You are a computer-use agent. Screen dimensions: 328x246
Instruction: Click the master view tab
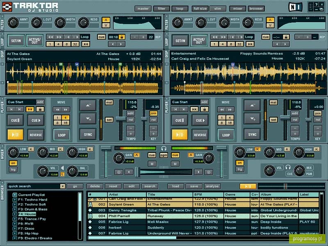pos(143,9)
